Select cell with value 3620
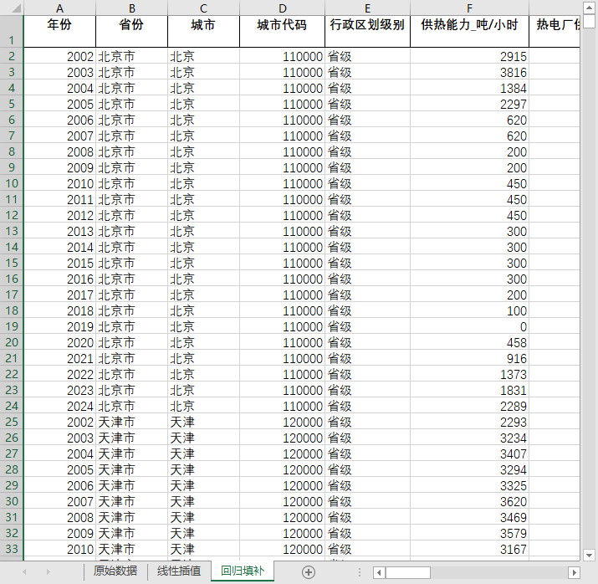Screen dimensions: 598x584 pyautogui.click(x=469, y=502)
